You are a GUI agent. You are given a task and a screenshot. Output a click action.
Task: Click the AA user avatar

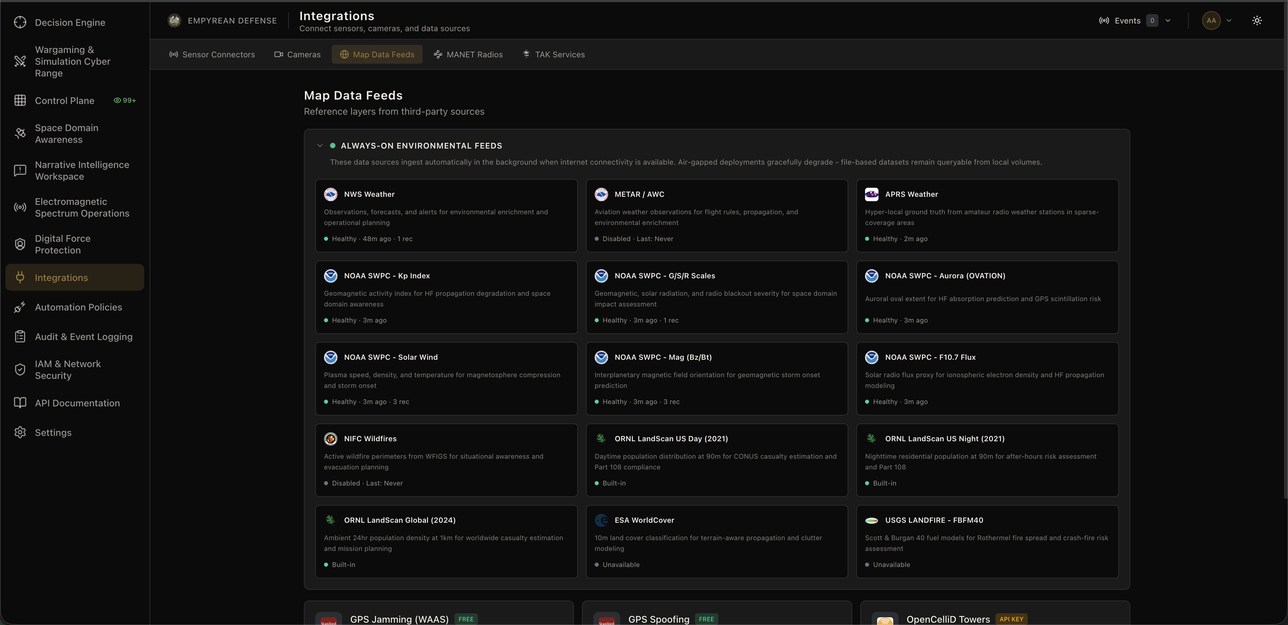point(1211,20)
